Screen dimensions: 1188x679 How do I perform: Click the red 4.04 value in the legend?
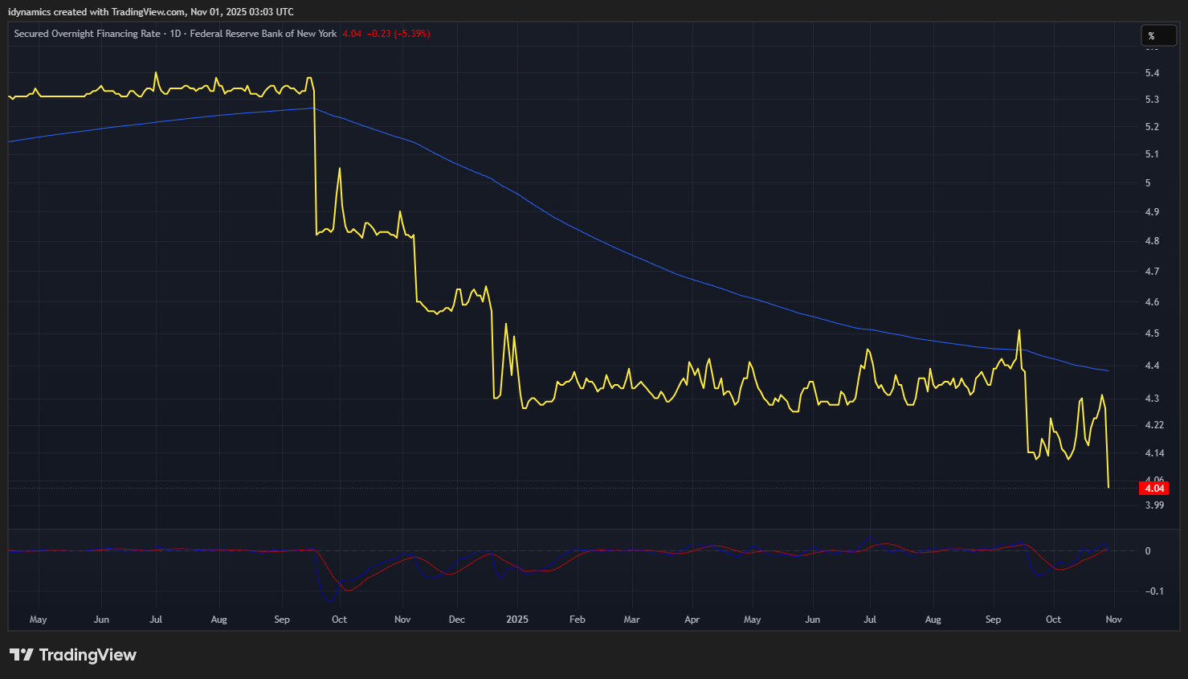352,34
